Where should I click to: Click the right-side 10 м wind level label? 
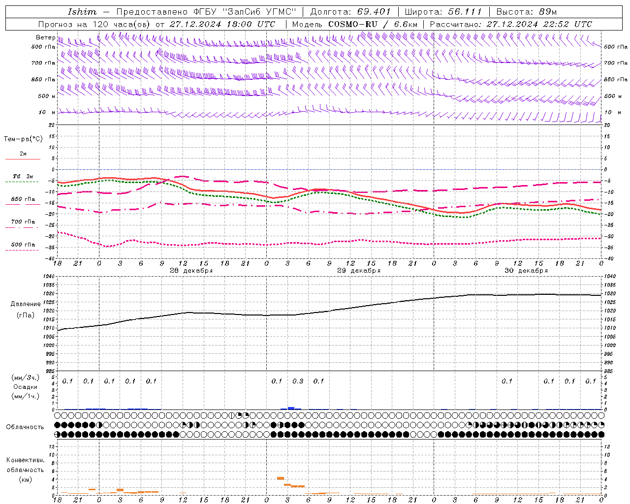(x=613, y=112)
